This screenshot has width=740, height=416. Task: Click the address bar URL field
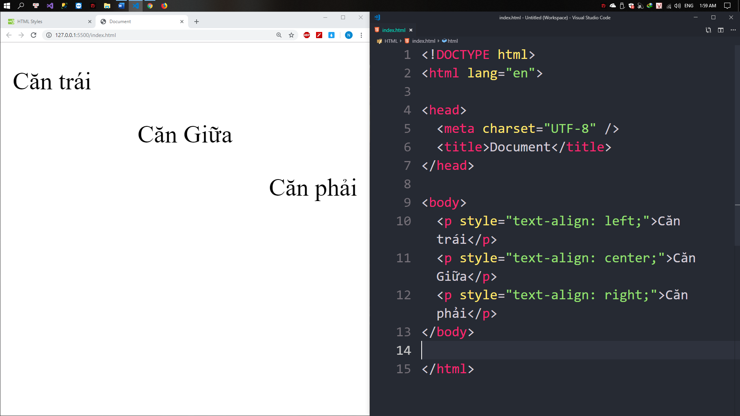(154, 35)
